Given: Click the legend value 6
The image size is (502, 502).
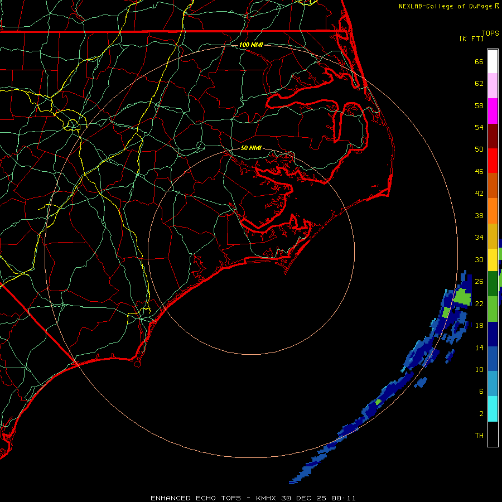Looking at the screenshot, I should point(481,391).
